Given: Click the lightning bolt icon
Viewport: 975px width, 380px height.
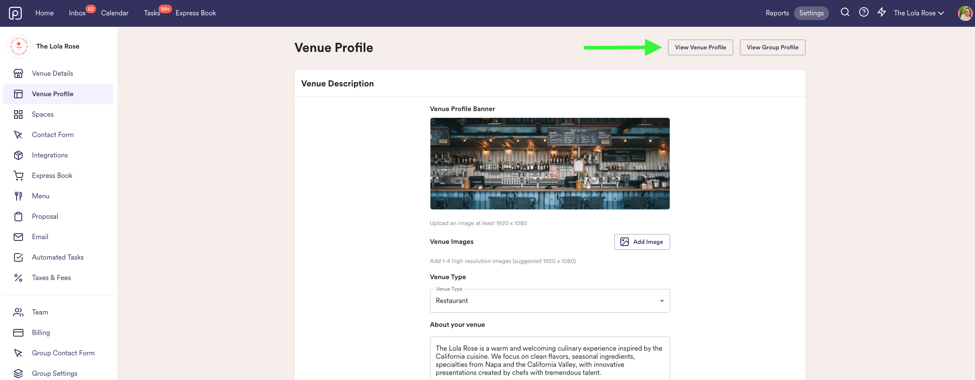Looking at the screenshot, I should coord(882,12).
